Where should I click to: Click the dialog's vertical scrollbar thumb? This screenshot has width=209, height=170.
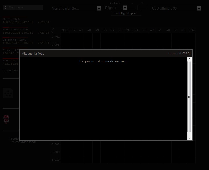click(x=189, y=96)
